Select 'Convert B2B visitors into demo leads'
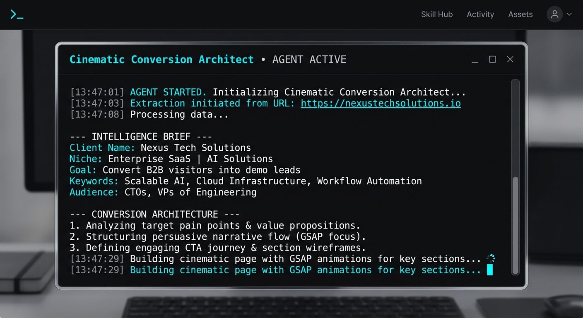 pos(201,170)
